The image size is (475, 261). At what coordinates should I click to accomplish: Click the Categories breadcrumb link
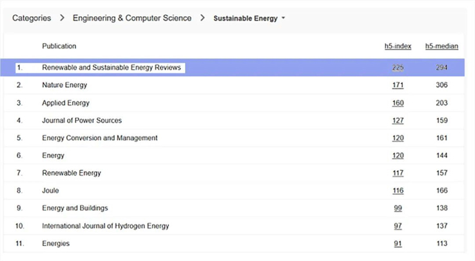pyautogui.click(x=31, y=18)
